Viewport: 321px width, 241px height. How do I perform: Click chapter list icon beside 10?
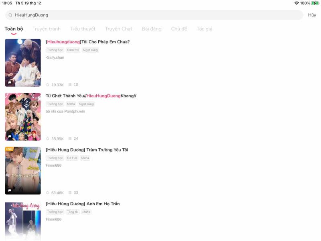(70, 84)
